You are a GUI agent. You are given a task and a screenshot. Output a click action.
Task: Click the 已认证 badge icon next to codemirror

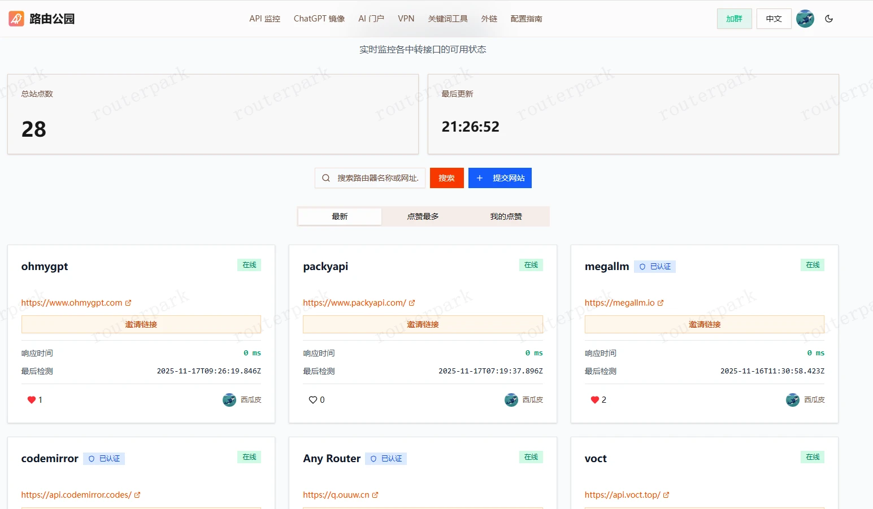coord(92,458)
